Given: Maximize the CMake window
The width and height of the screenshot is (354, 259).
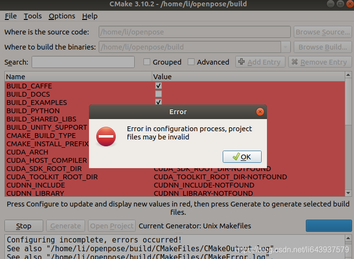Looking at the screenshot, I should pos(340,4).
